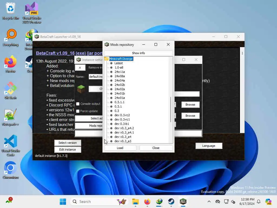Click the X remove instance button
This screenshot has width=277, height=208.
point(80,67)
